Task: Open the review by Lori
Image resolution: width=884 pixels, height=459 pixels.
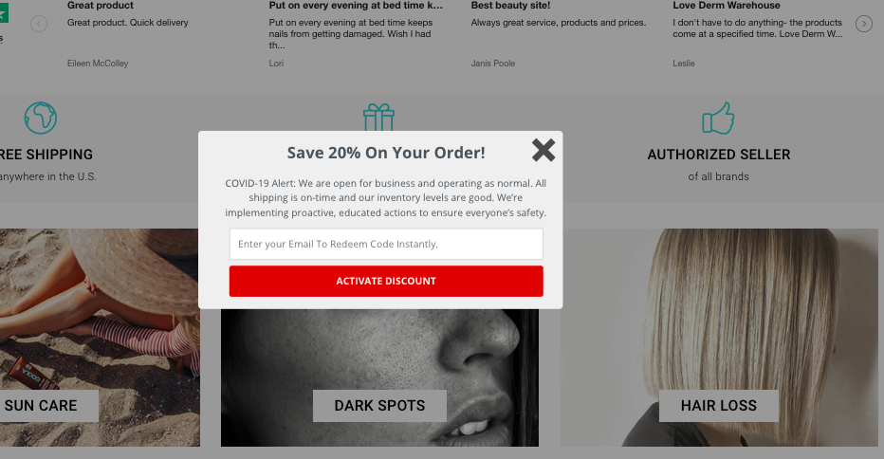Action: 276,64
